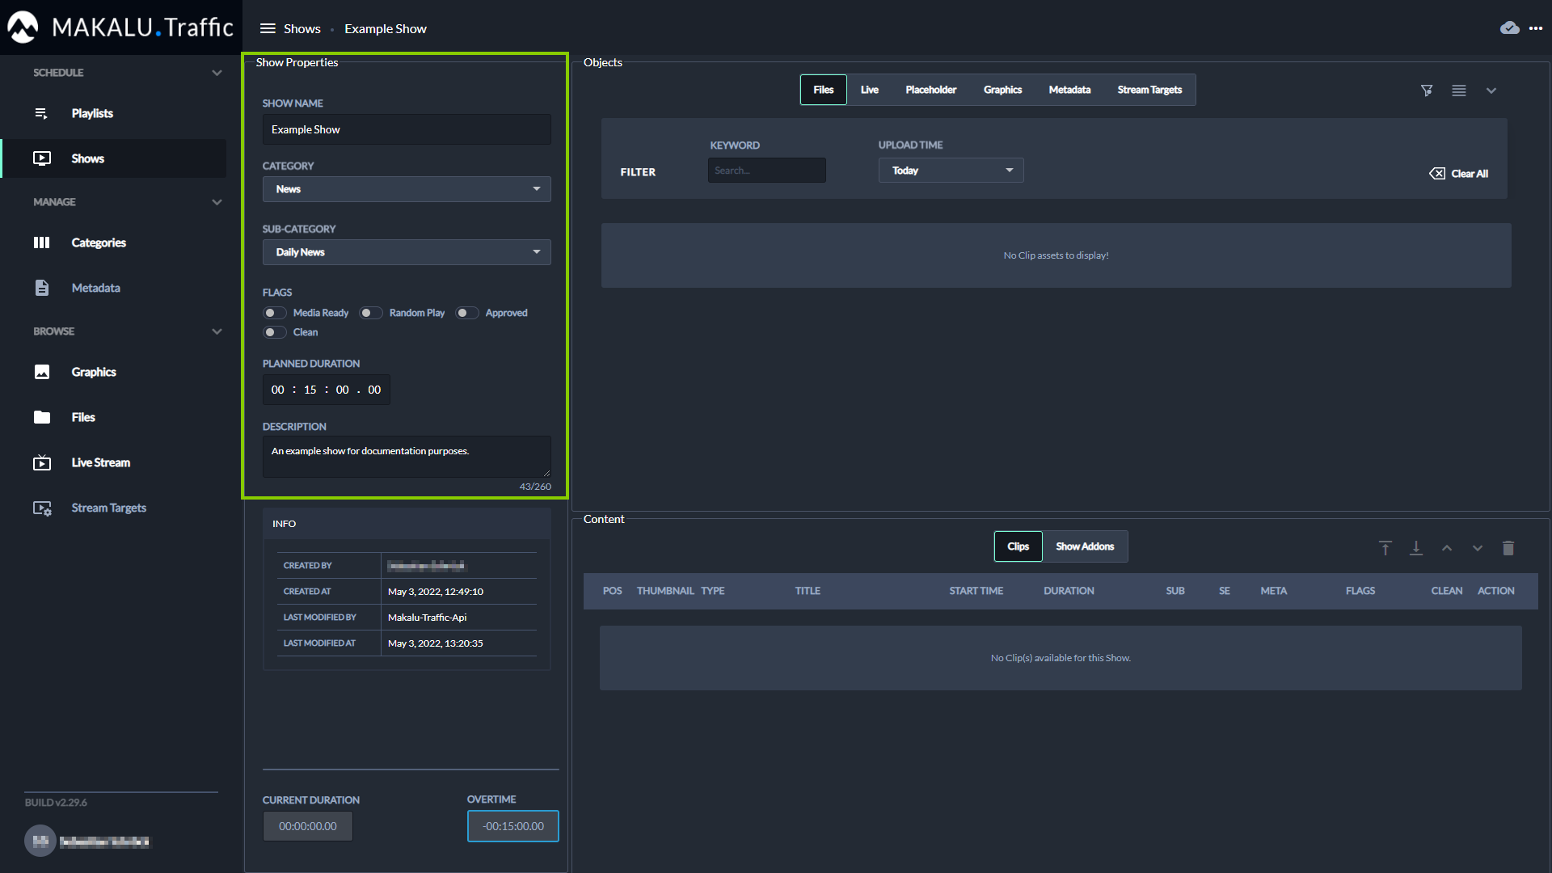Enable the Clean flag

tap(274, 332)
